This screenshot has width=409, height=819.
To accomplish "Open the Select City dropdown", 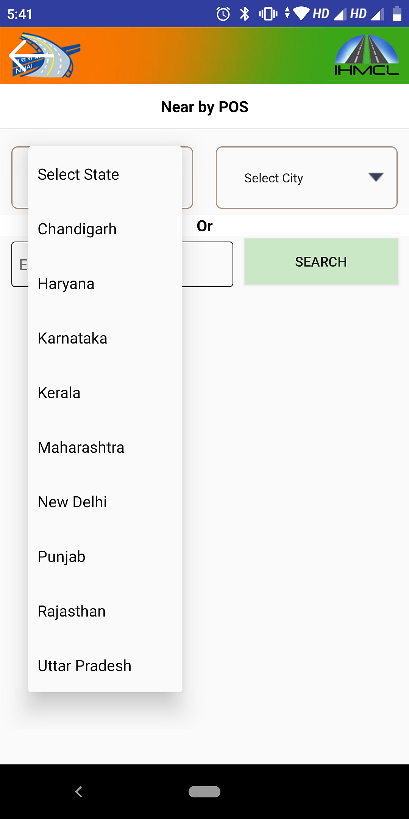I will (307, 177).
